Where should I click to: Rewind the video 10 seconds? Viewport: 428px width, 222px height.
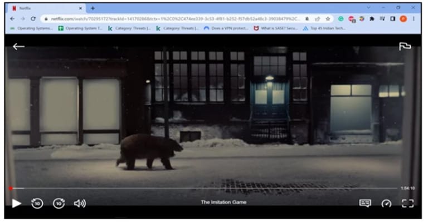37,203
